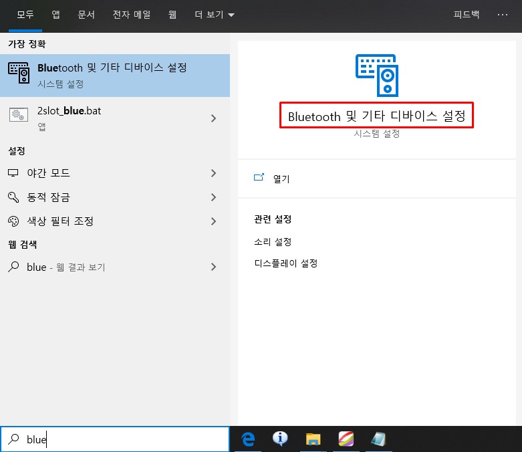
Task: Click the open-in-window icon beside 열기
Action: click(259, 177)
